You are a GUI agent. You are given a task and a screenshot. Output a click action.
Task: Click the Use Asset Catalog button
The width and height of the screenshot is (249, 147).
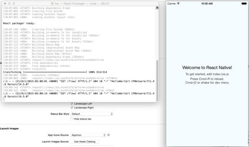(85, 141)
